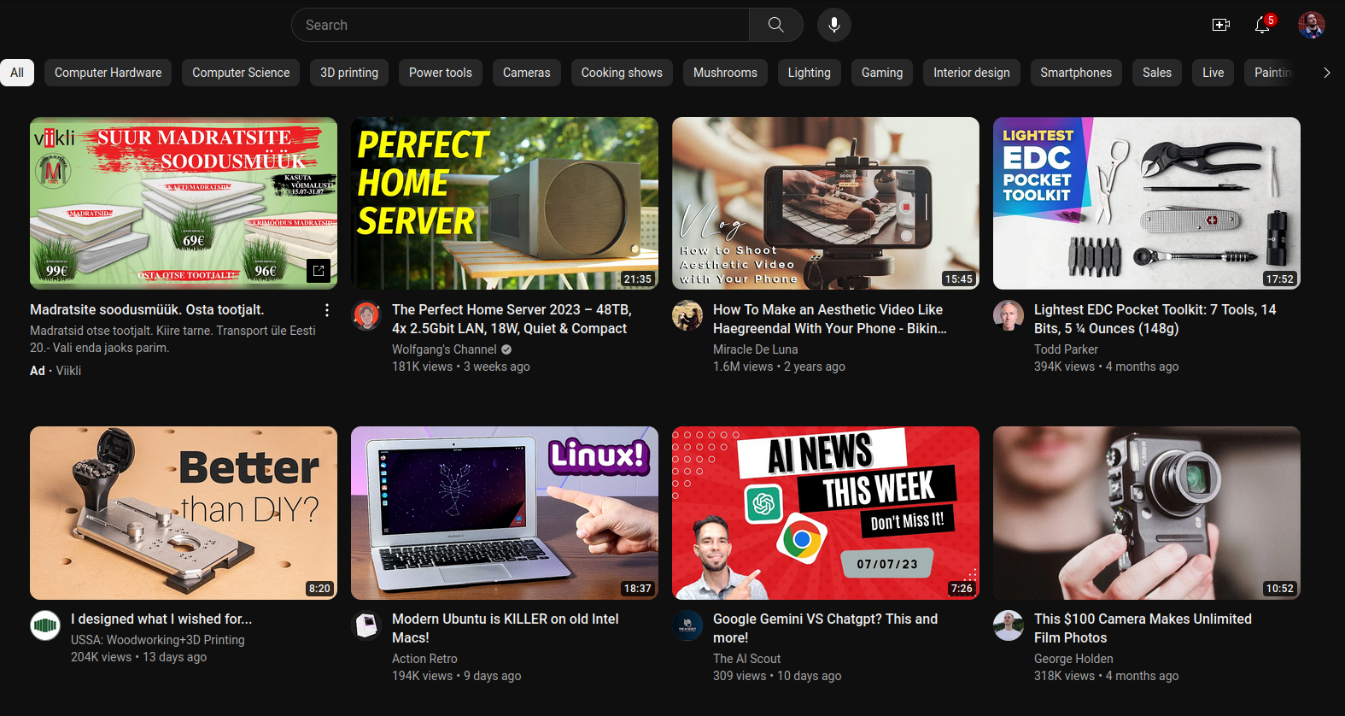
Task: Click the external link icon on ad thumbnail
Action: pos(318,271)
